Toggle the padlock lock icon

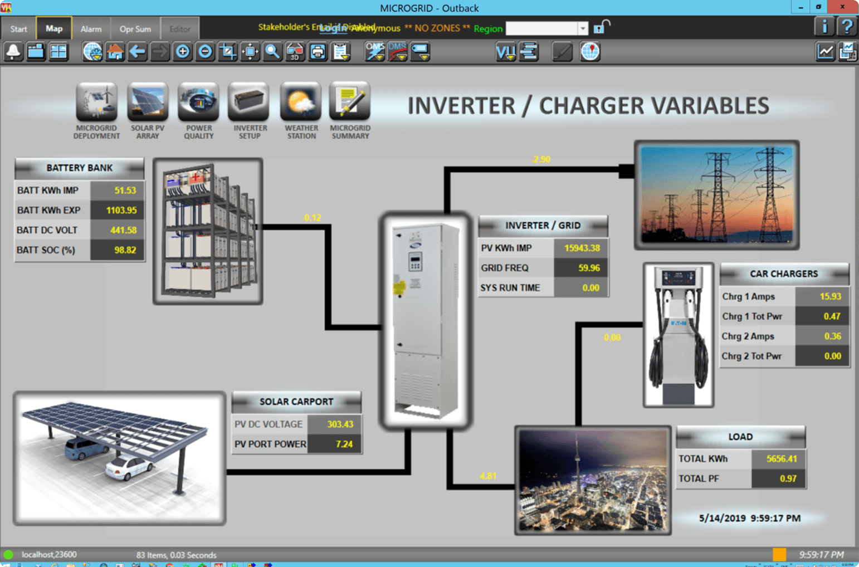[x=601, y=27]
